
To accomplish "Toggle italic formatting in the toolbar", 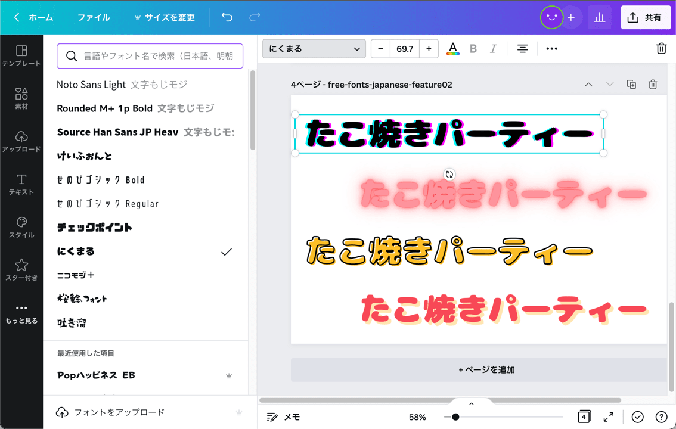I will pyautogui.click(x=492, y=48).
